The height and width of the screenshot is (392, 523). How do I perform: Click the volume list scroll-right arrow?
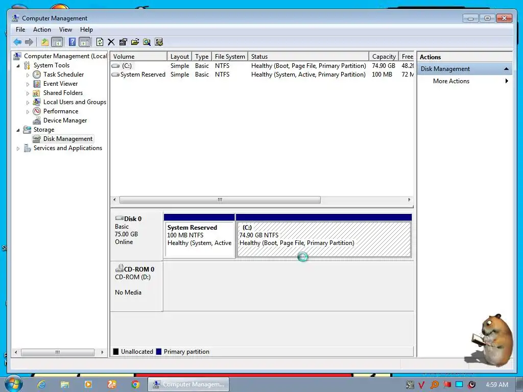click(409, 200)
